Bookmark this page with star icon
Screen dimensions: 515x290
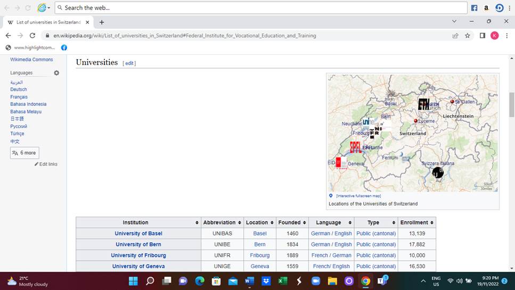[468, 36]
